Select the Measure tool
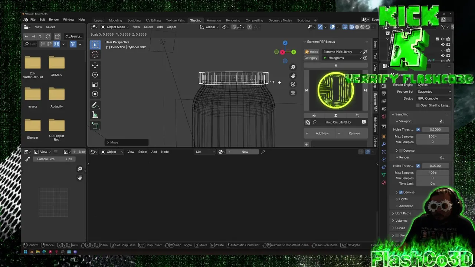 95,115
